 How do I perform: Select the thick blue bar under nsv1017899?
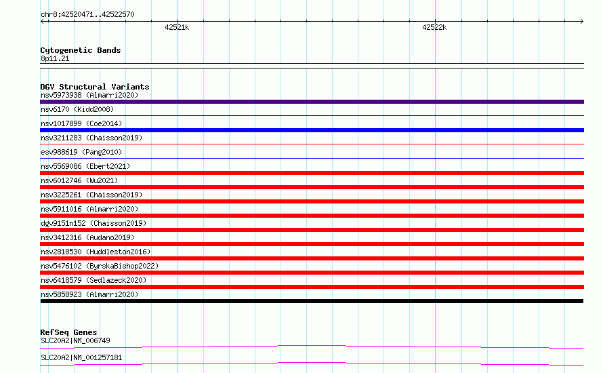pos(312,130)
